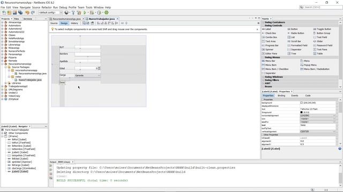Open the horizontalAlignment LEADING dropdown

point(317,116)
